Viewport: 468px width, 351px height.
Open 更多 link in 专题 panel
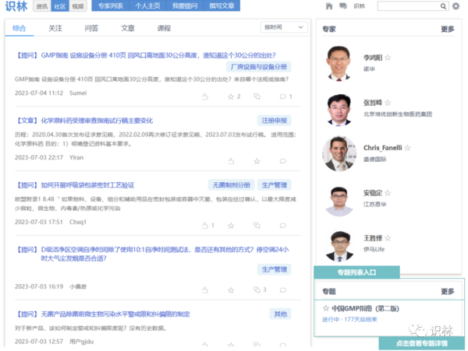tap(448, 291)
